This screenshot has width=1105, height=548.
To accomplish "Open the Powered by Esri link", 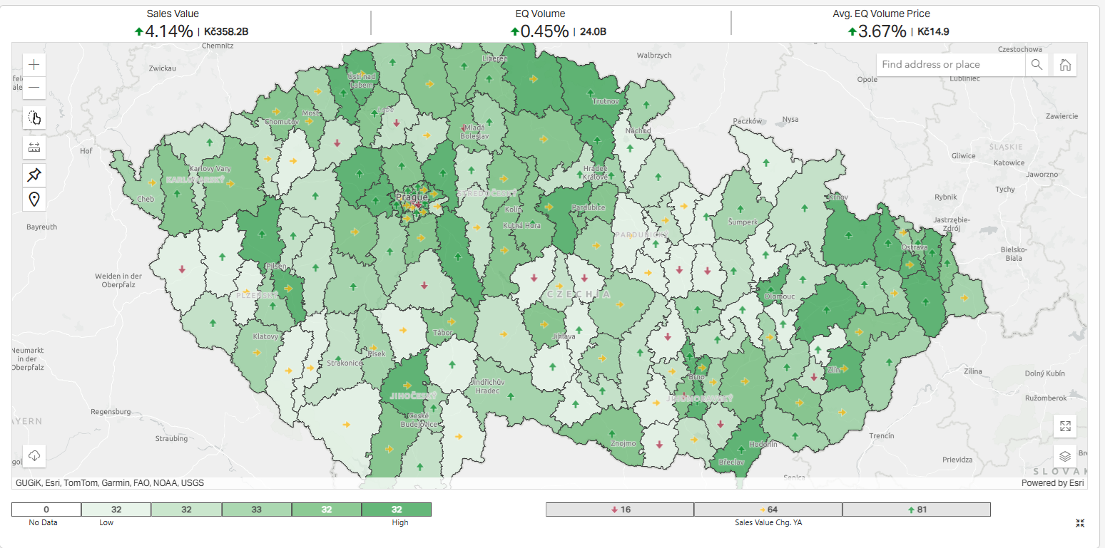I will pyautogui.click(x=1052, y=483).
